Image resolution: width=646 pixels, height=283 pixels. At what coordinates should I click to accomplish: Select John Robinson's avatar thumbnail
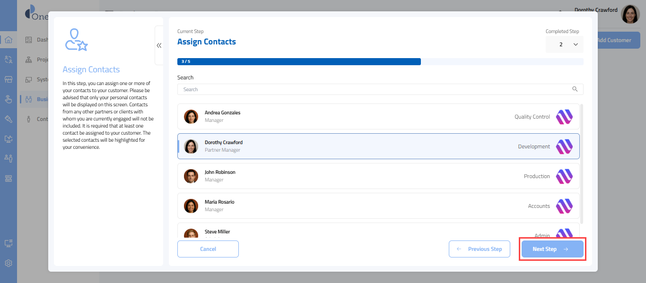tap(191, 176)
